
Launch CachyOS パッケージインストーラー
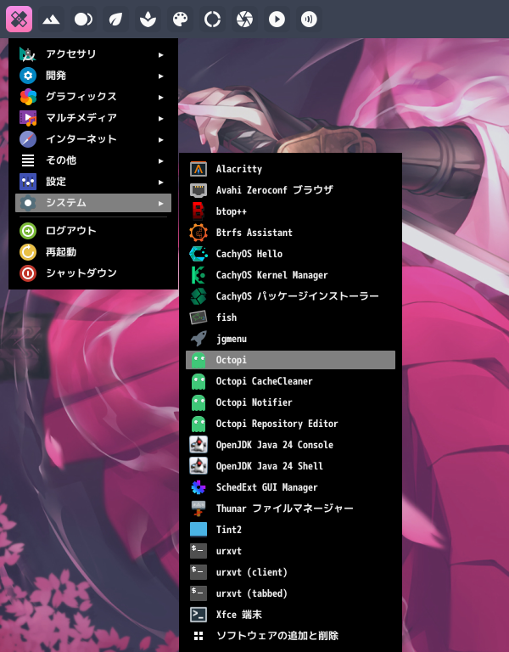coord(290,296)
